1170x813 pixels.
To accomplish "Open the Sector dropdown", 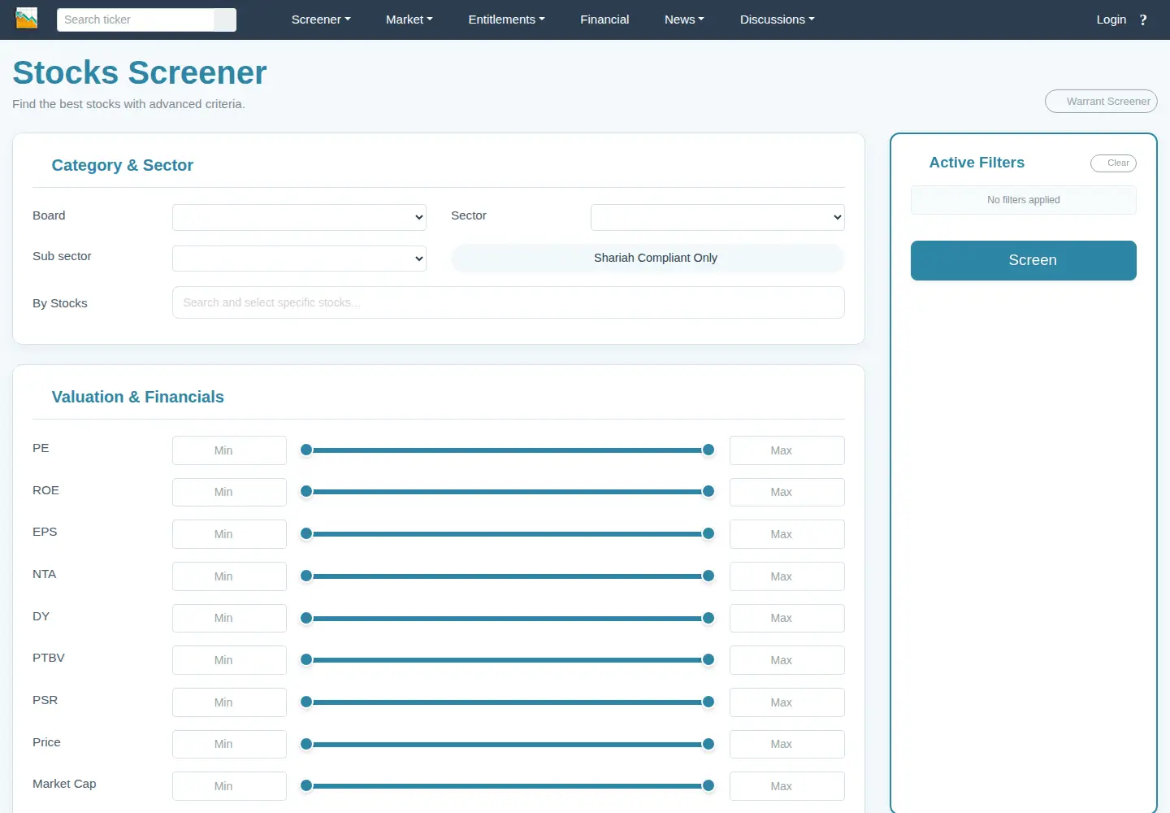I will click(x=717, y=217).
